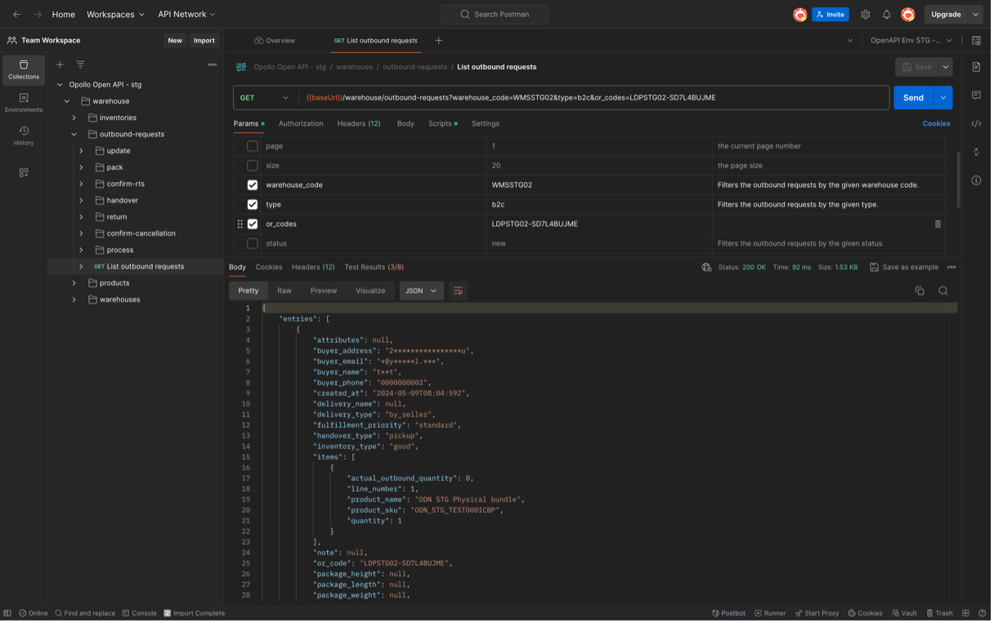994x623 pixels.
Task: Switch to the request Settings tab
Action: 487,124
